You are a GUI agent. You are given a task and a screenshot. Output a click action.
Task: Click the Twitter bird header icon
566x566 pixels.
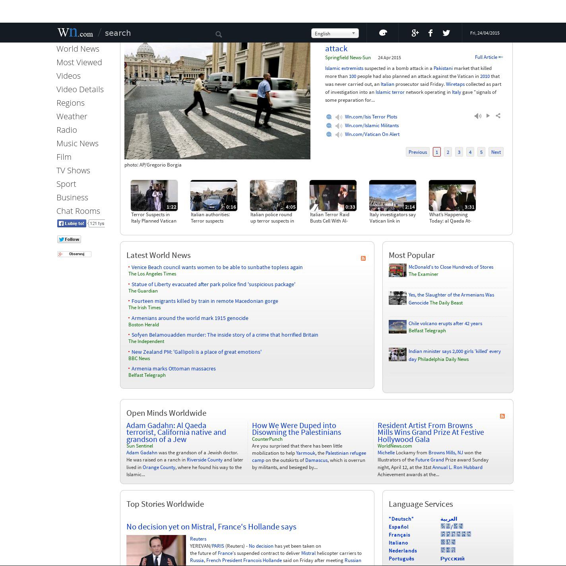(x=446, y=33)
